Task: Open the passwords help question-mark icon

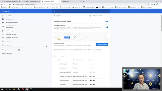Action: pyautogui.click(x=90, y=16)
